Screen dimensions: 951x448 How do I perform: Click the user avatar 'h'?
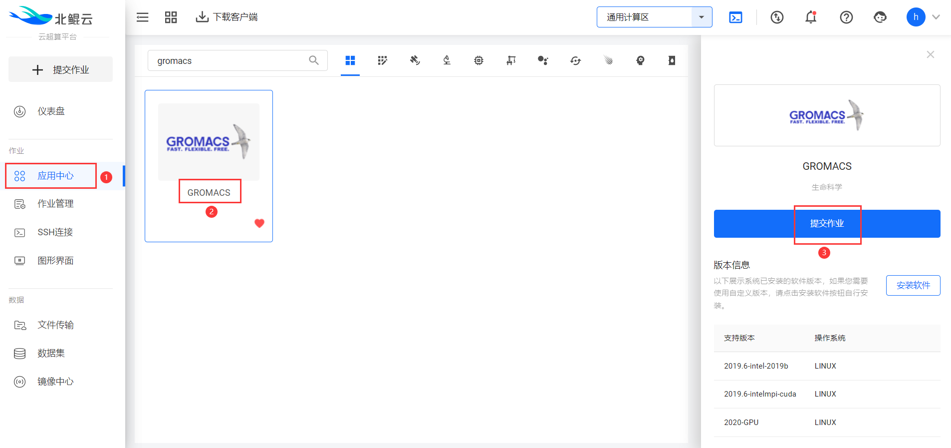[x=916, y=17]
